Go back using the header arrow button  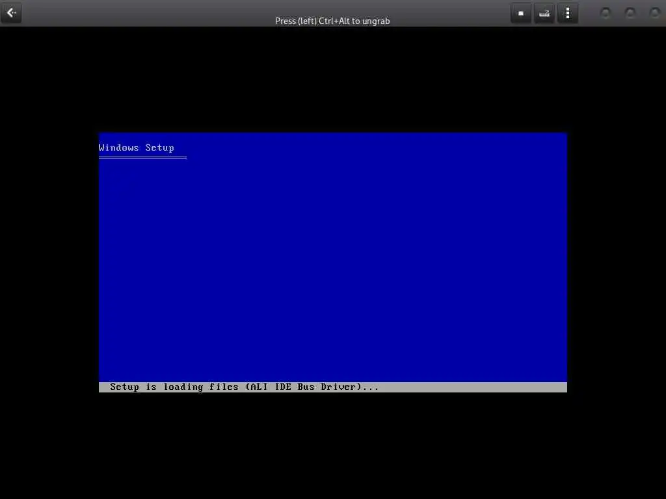[12, 13]
